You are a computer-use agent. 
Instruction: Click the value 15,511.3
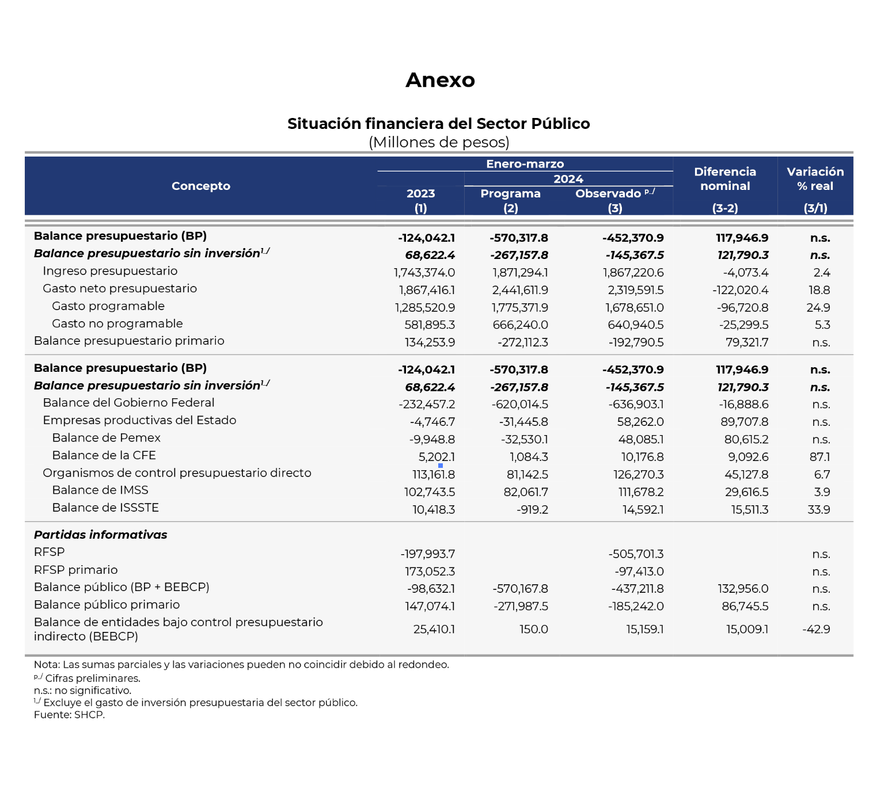tap(750, 509)
